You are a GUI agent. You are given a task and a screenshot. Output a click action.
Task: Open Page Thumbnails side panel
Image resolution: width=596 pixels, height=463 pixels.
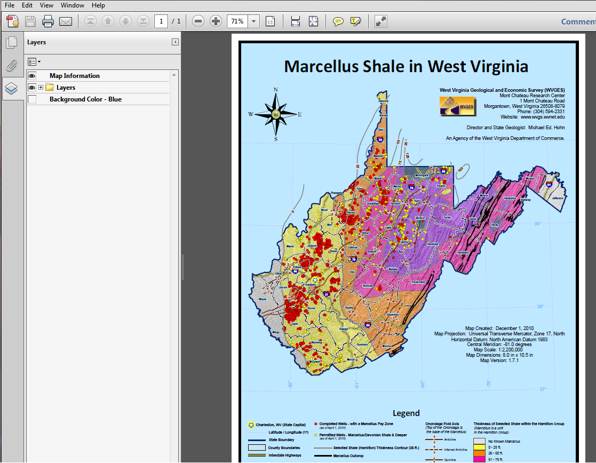12,42
